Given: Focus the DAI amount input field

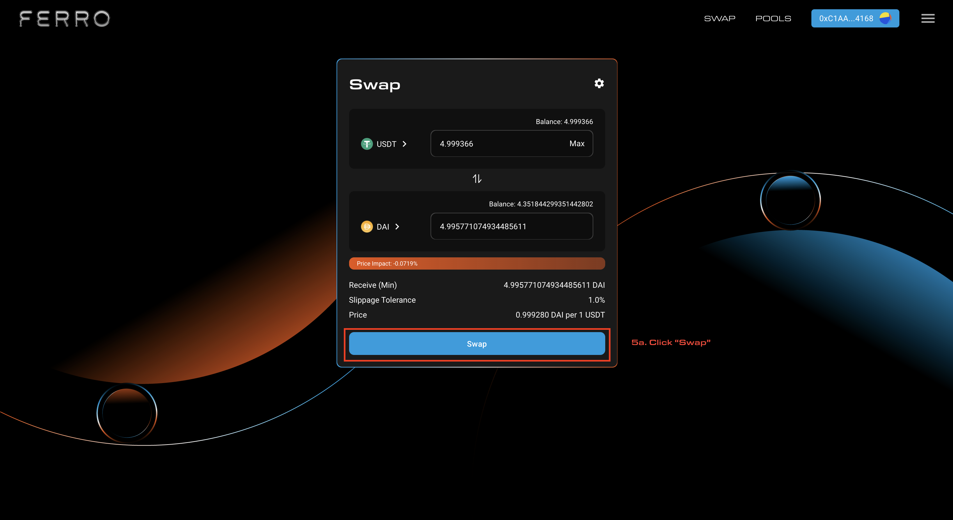Looking at the screenshot, I should [x=512, y=226].
